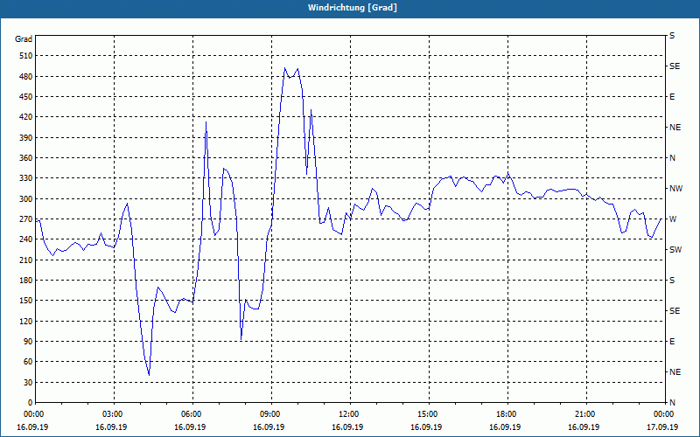Select the 30 y-axis value
This screenshot has width=700, height=437.
point(28,383)
